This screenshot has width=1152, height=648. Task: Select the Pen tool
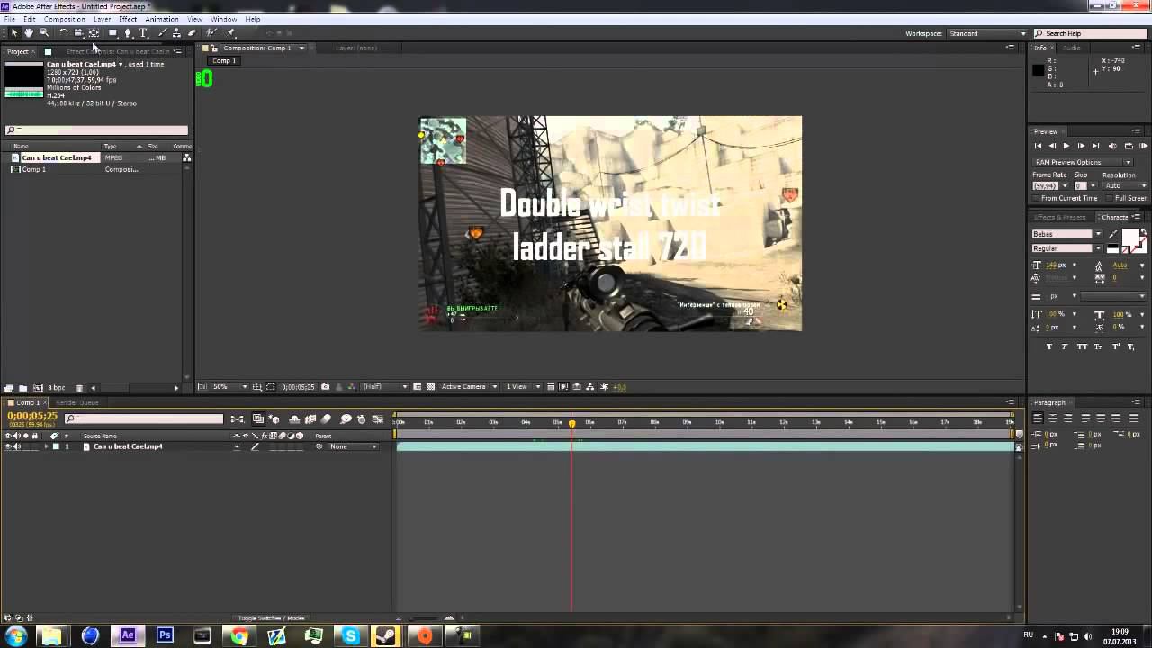pos(128,32)
